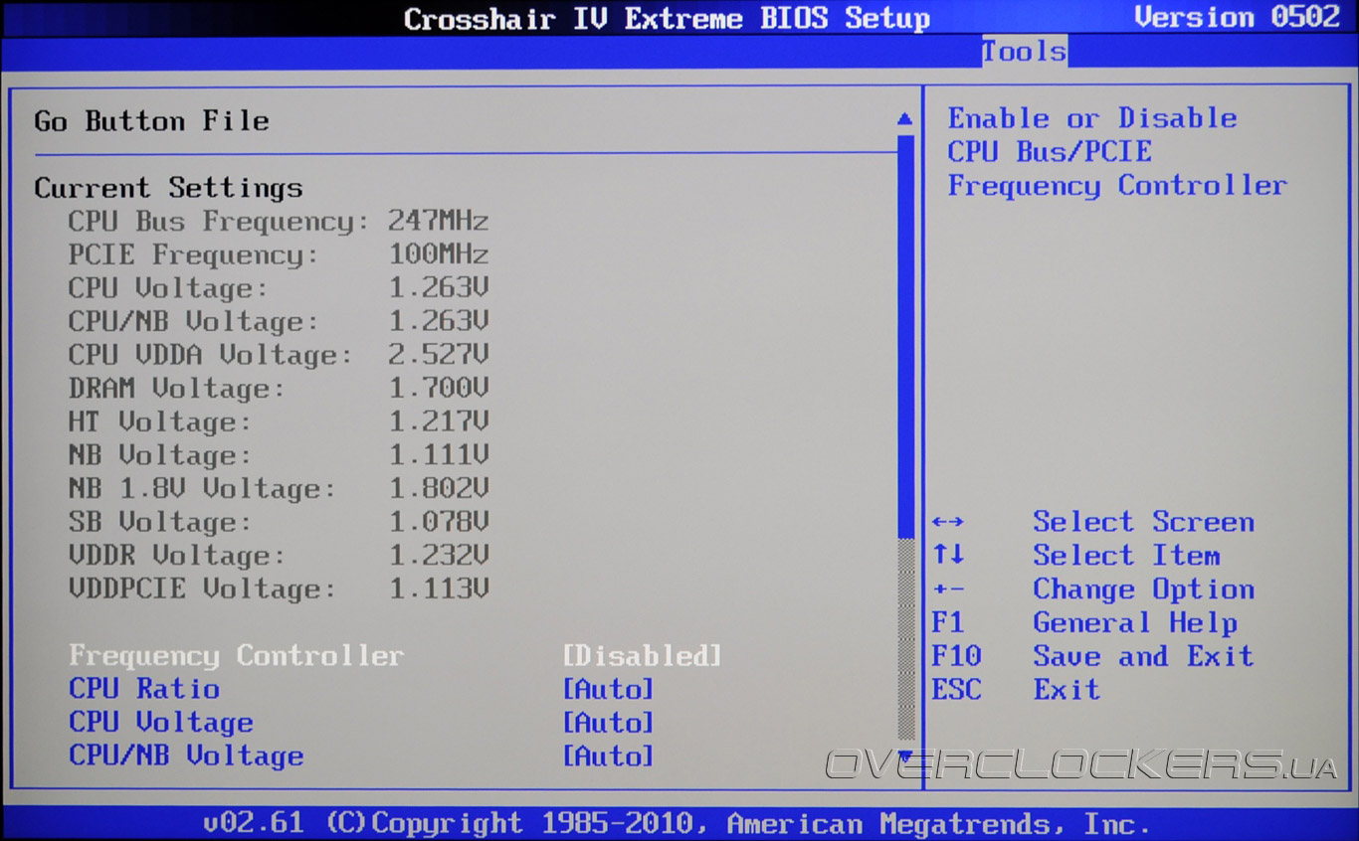This screenshot has height=841, width=1359.
Task: Click the Select Item key hint
Action: (1076, 556)
